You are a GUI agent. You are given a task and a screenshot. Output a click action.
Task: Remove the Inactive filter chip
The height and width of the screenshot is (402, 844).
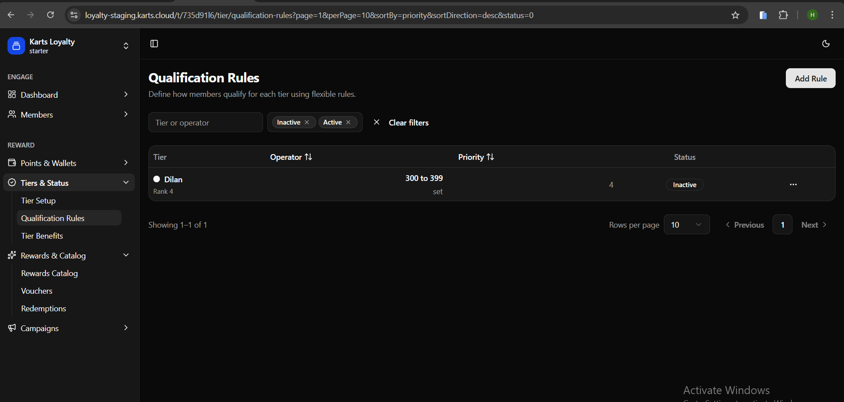[307, 122]
